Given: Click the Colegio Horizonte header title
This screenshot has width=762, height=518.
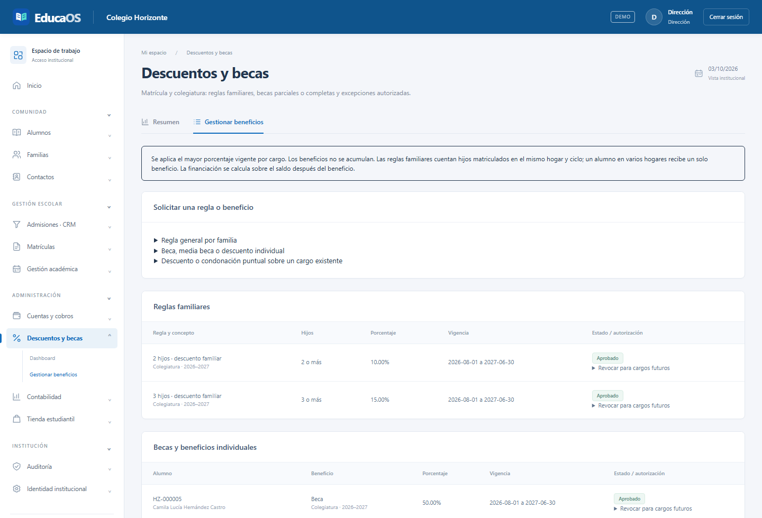Looking at the screenshot, I should pyautogui.click(x=137, y=17).
